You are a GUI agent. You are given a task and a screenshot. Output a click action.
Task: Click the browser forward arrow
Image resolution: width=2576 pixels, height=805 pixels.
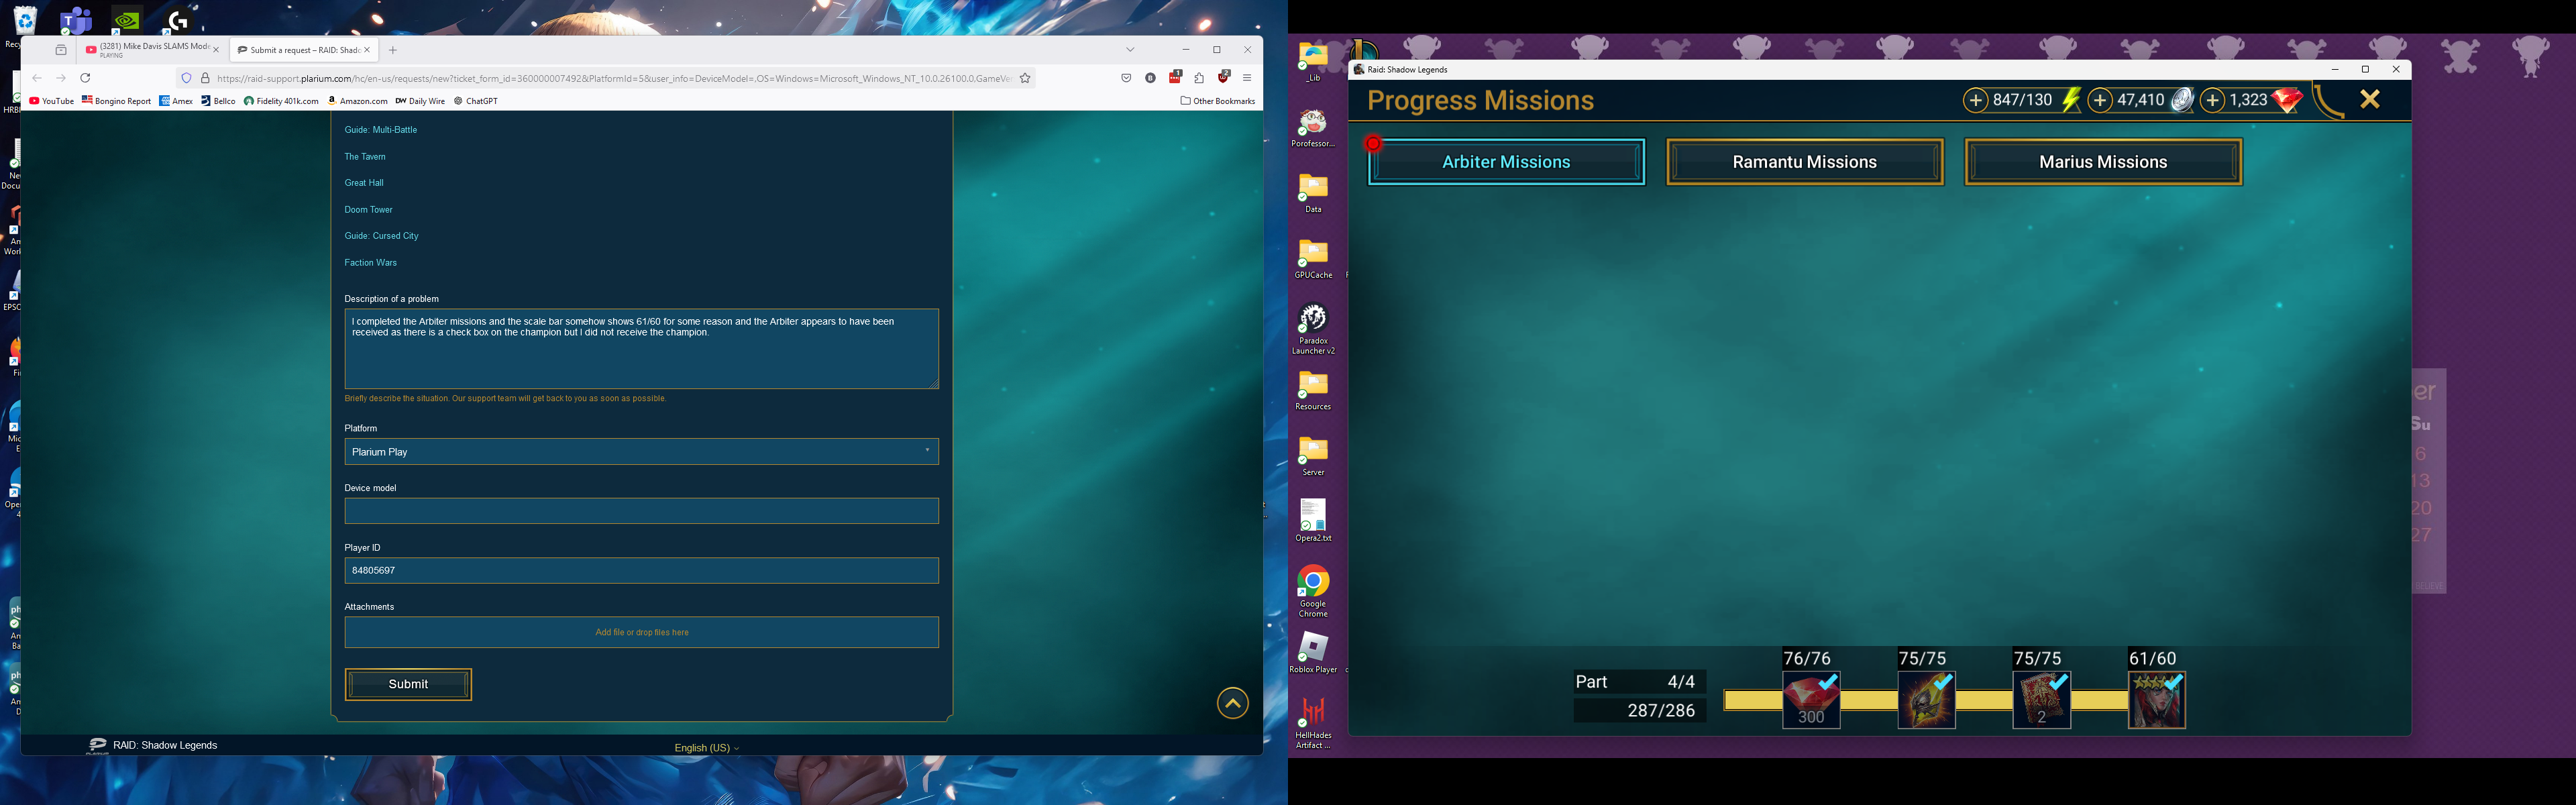pos(61,78)
